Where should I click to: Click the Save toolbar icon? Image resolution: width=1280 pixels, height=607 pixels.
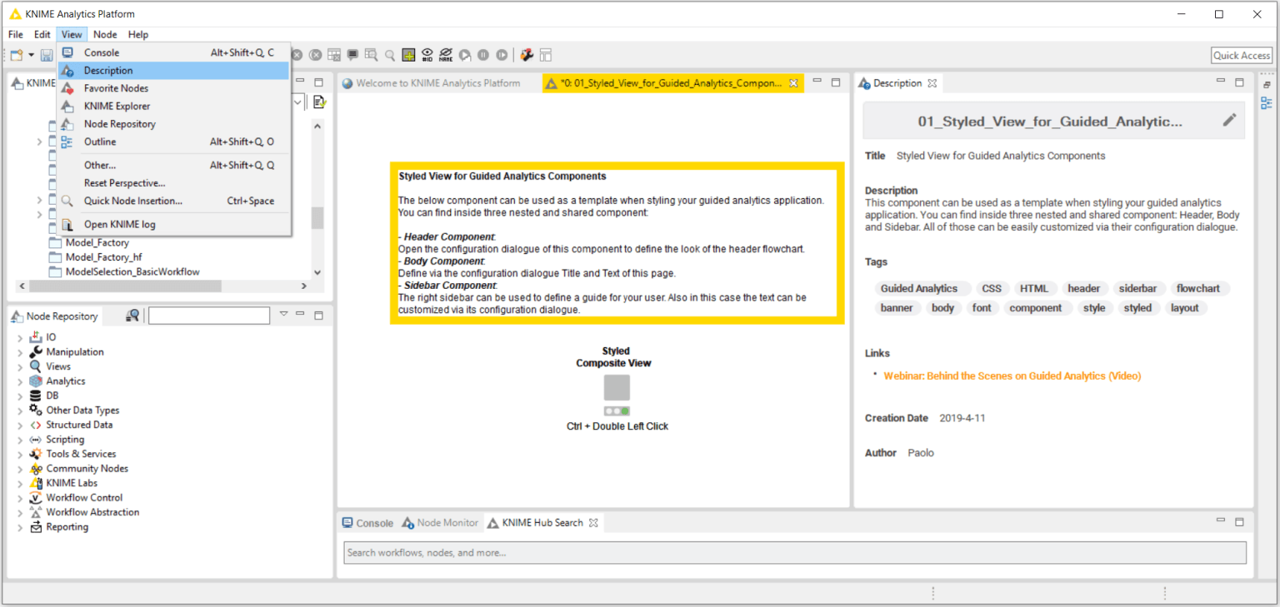click(x=47, y=55)
